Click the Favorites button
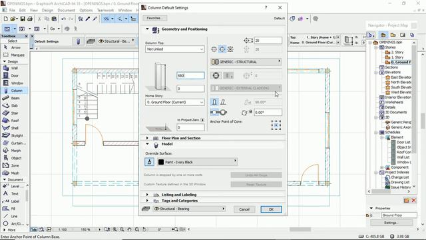The image size is (426, 240). pyautogui.click(x=155, y=18)
